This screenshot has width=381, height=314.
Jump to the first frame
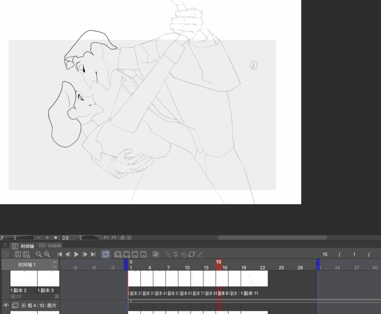(60, 254)
